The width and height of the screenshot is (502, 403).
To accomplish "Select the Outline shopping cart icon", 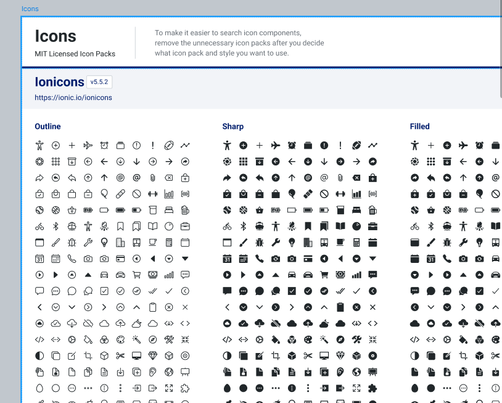I will pos(136,275).
